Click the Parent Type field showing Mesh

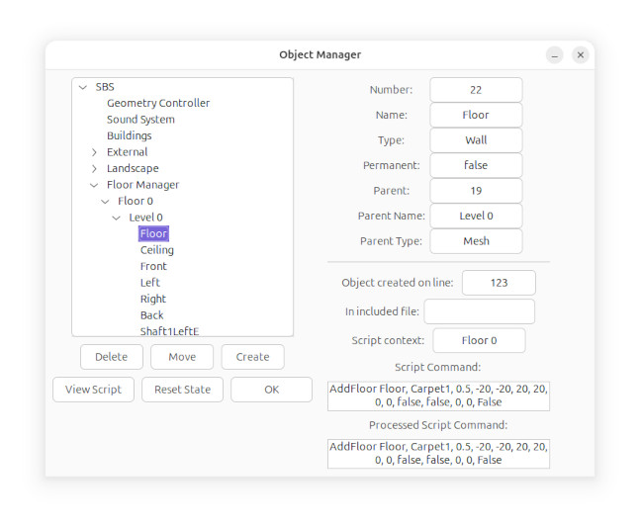click(476, 241)
